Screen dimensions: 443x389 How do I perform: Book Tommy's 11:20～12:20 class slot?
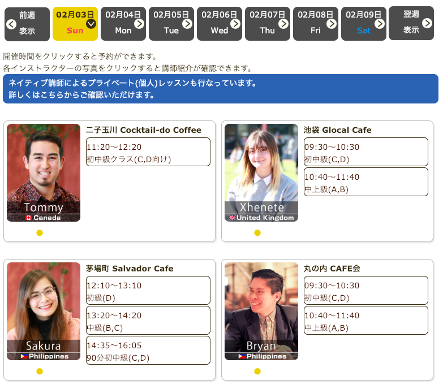point(148,153)
